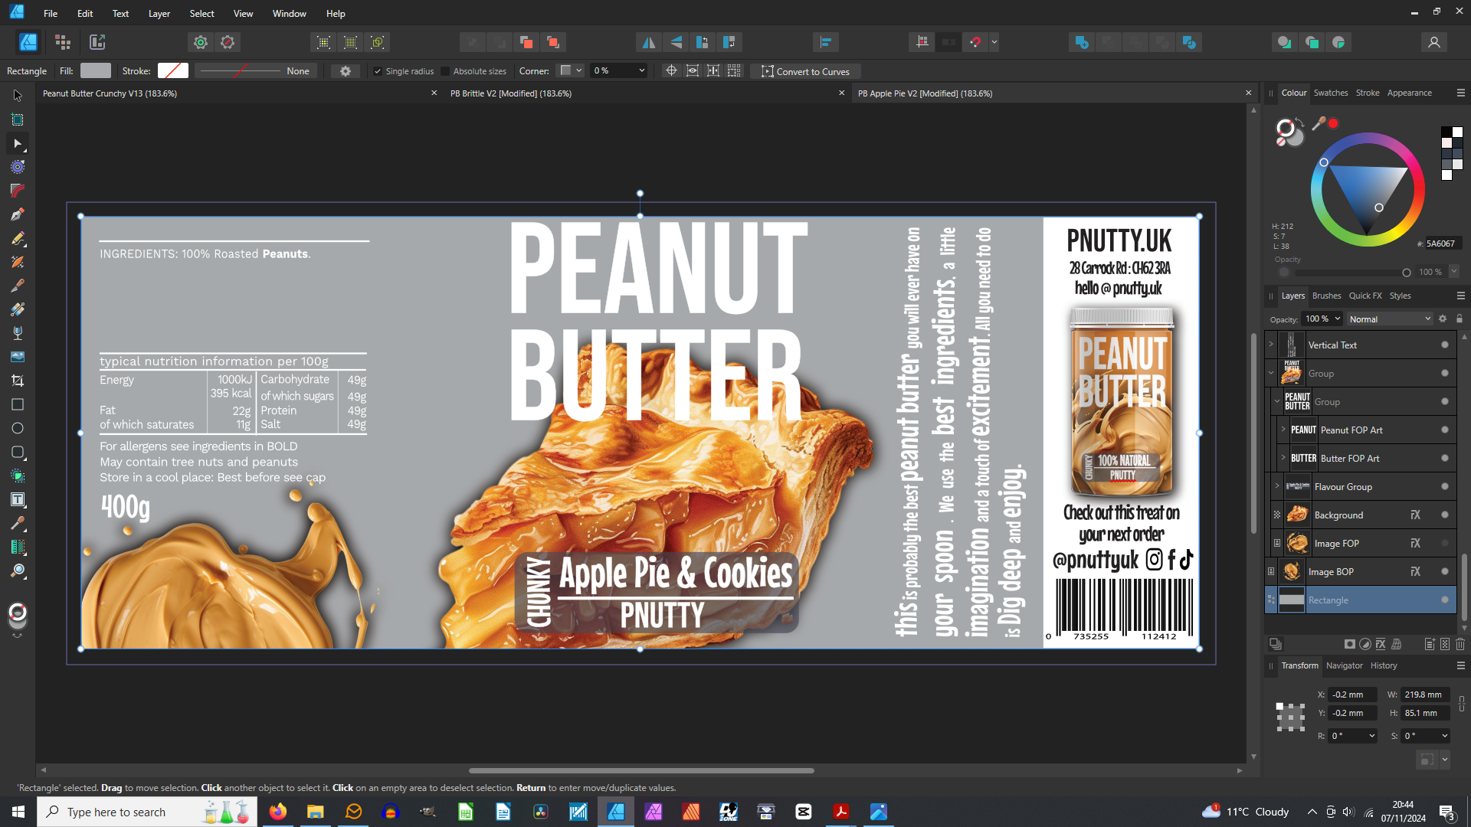Choose the Rectangle shape tool

pyautogui.click(x=18, y=404)
